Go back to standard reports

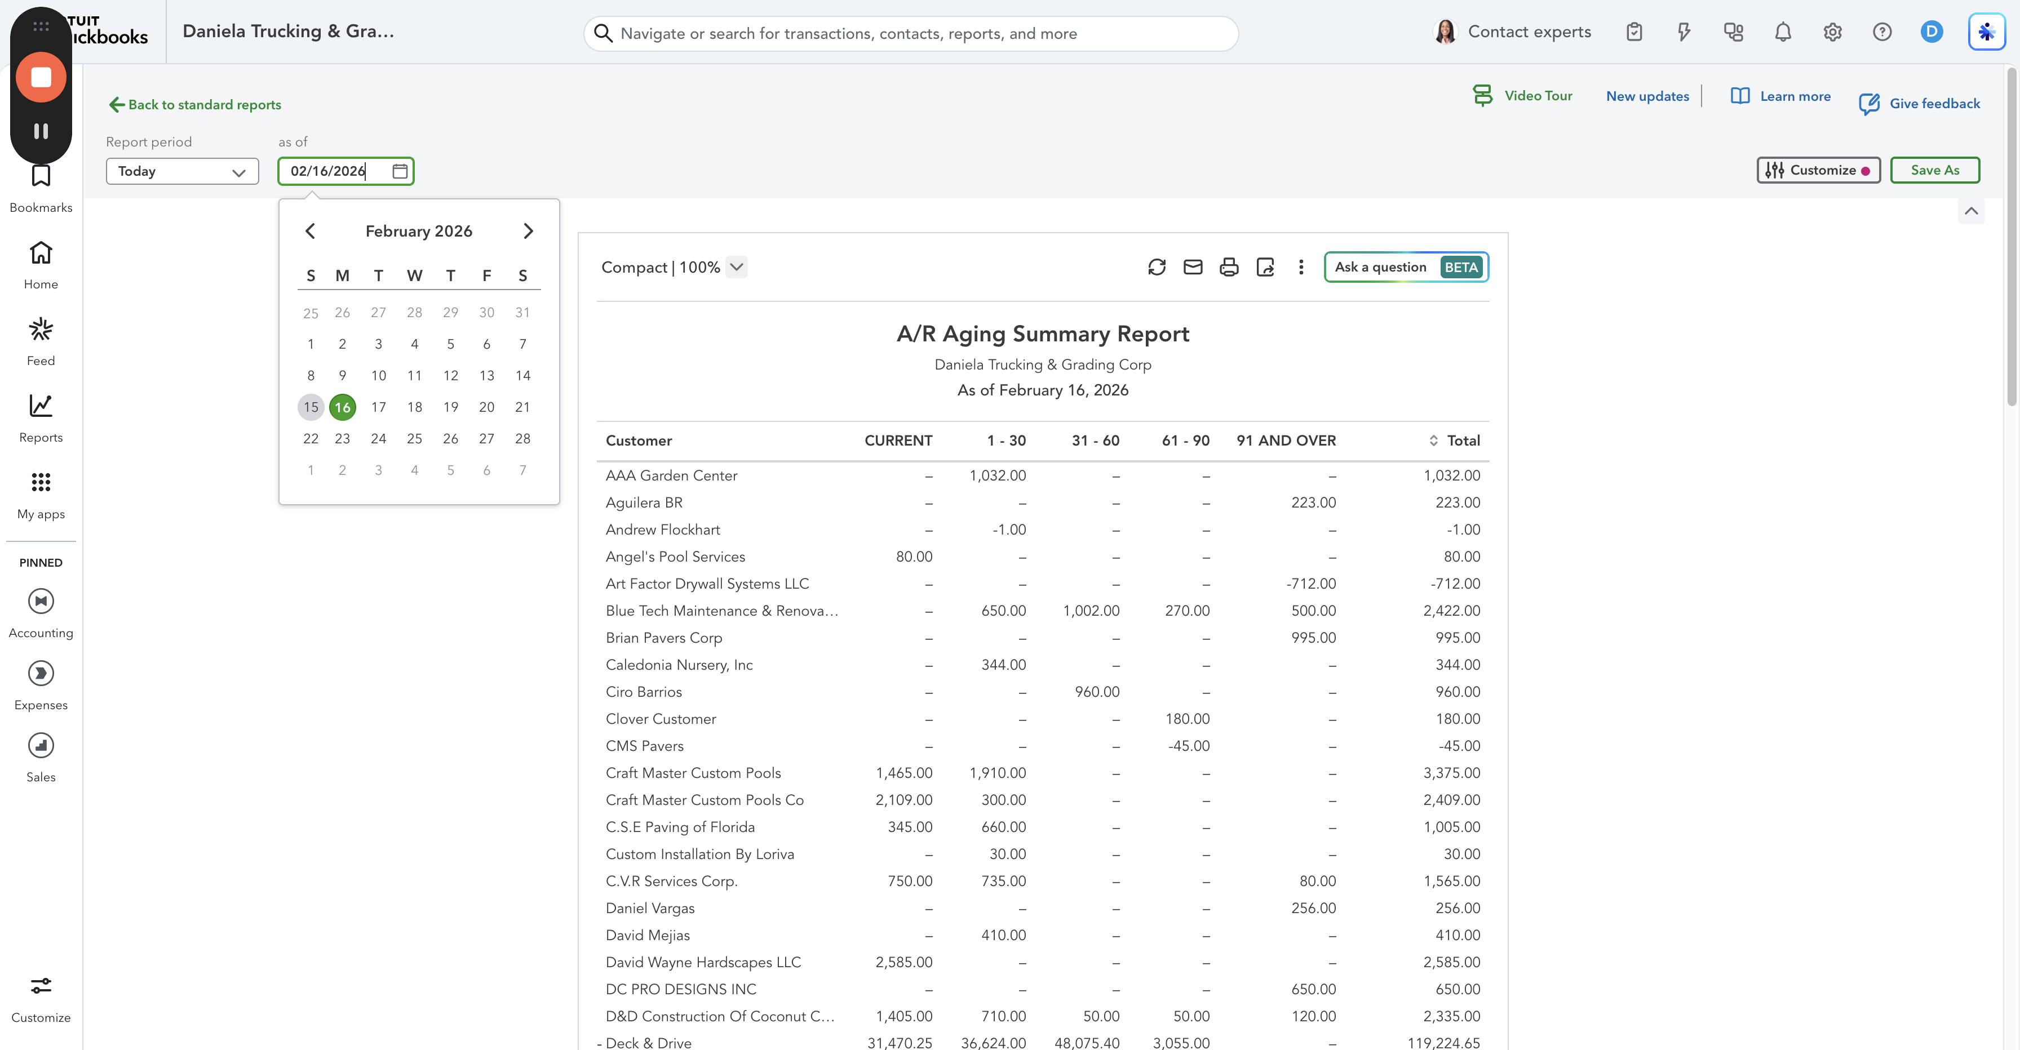(x=194, y=104)
